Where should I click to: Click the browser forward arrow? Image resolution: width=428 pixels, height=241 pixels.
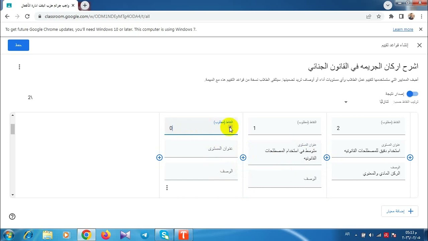click(17, 16)
